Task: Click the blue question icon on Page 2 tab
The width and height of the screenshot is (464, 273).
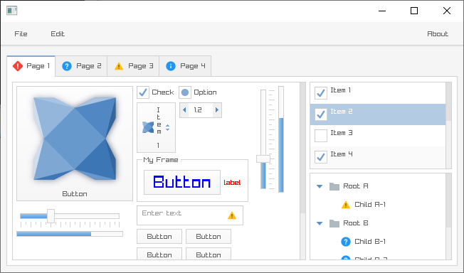Action: point(67,66)
